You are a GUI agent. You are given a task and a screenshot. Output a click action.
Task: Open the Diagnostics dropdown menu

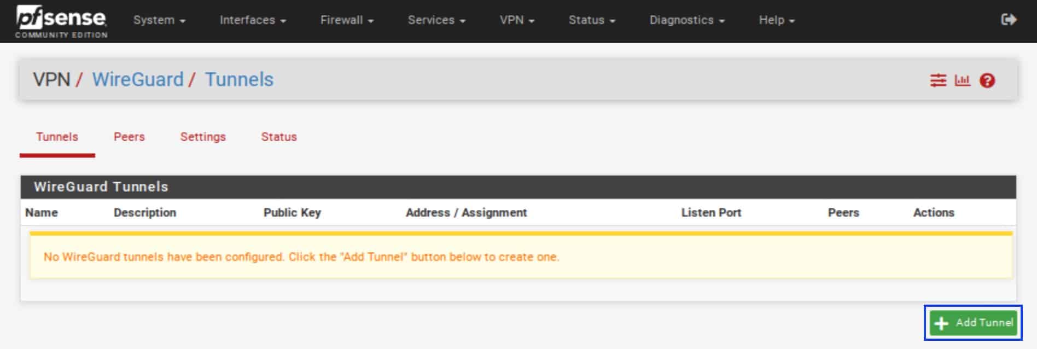tap(687, 20)
